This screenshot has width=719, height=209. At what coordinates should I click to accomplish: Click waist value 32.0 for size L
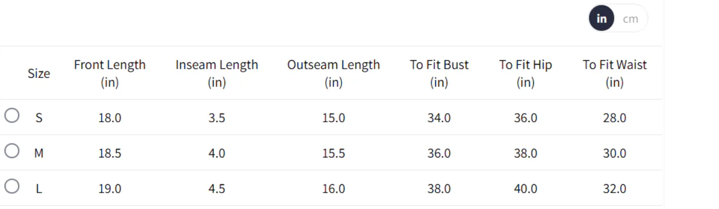pyautogui.click(x=614, y=189)
